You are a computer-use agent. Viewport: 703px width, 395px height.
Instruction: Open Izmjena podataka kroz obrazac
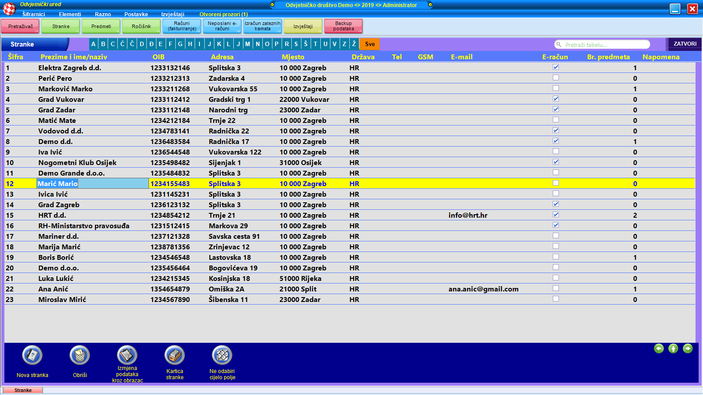(127, 355)
